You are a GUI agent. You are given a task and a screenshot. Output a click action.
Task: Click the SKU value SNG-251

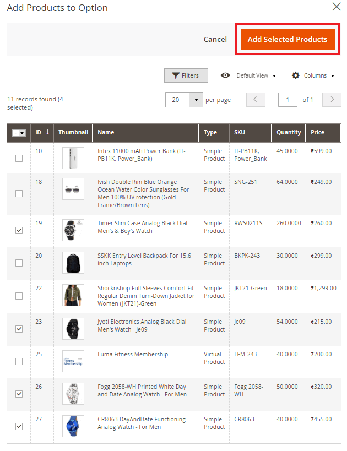point(246,182)
